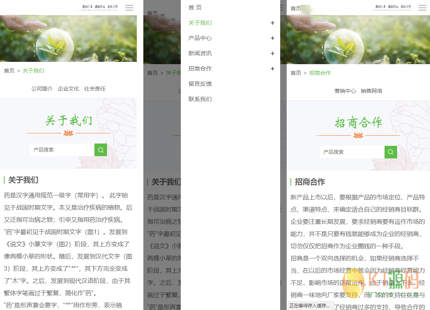Open hamburger menu on 招商合作 page
Viewport: 430px width, 310px height.
coord(422,8)
